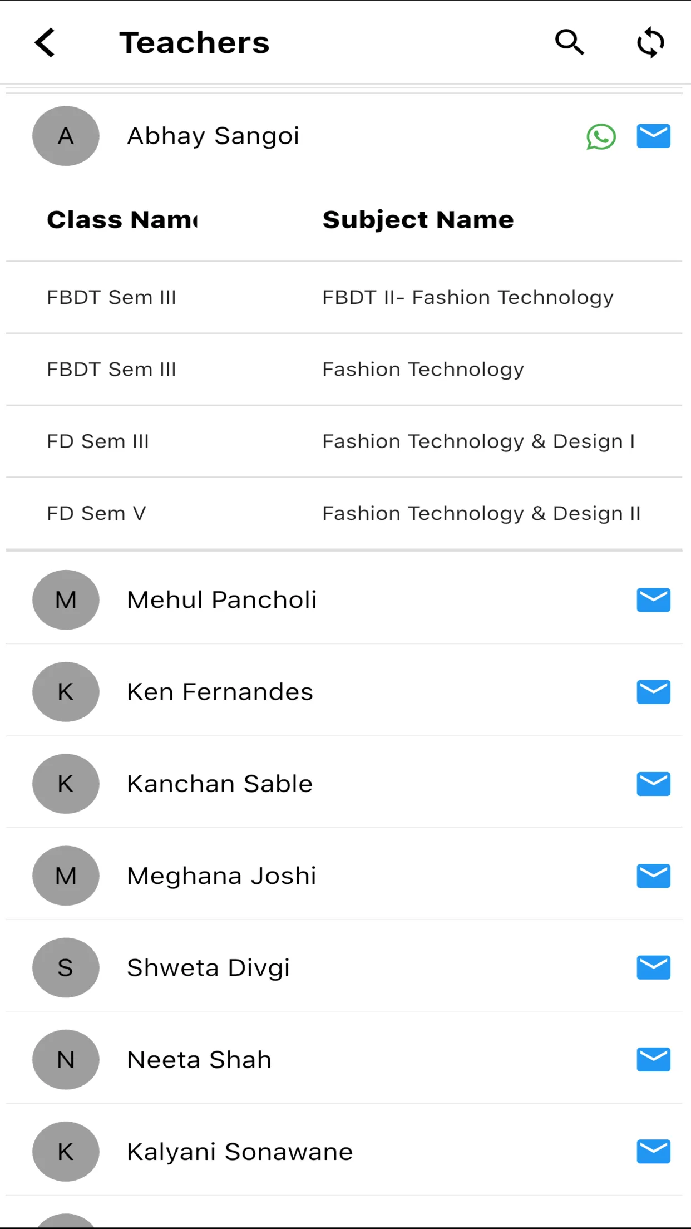Click the Subject Name column header
The height and width of the screenshot is (1229, 691).
click(x=418, y=219)
